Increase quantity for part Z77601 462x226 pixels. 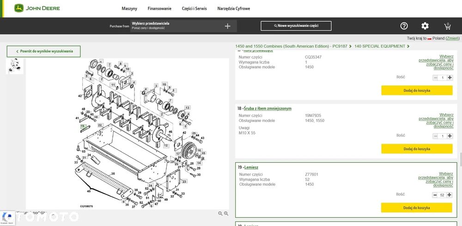pos(450,195)
